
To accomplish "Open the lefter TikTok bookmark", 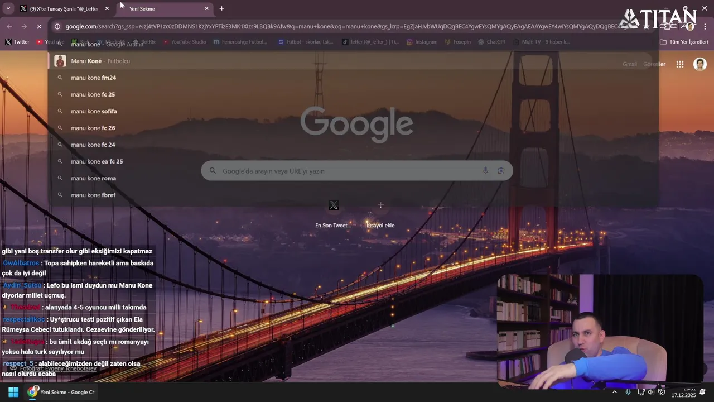I will [x=370, y=42].
